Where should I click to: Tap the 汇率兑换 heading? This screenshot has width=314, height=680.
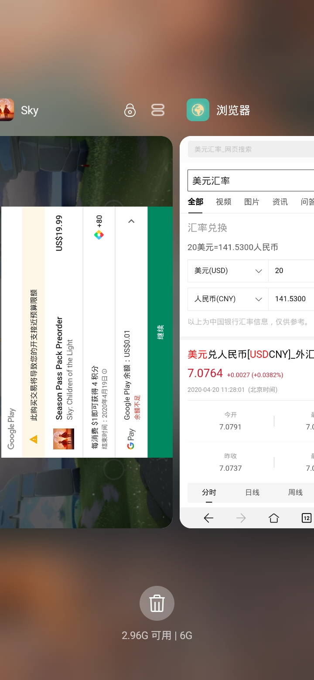coord(208,228)
